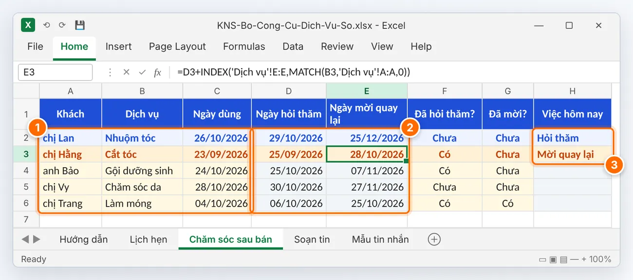Open the Review ribbon tab

tap(337, 47)
